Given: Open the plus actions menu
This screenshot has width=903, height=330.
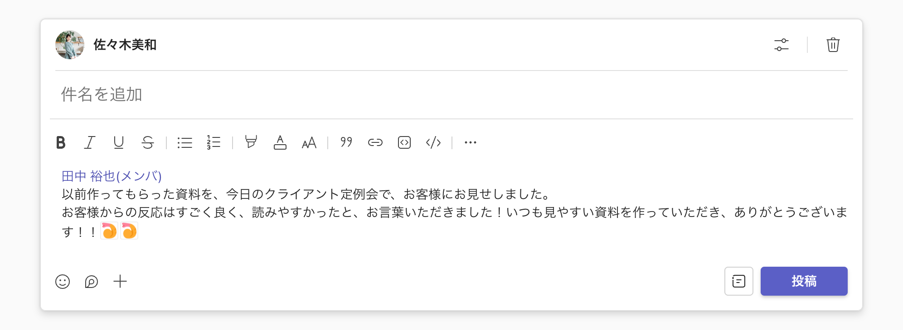Looking at the screenshot, I should (x=120, y=282).
